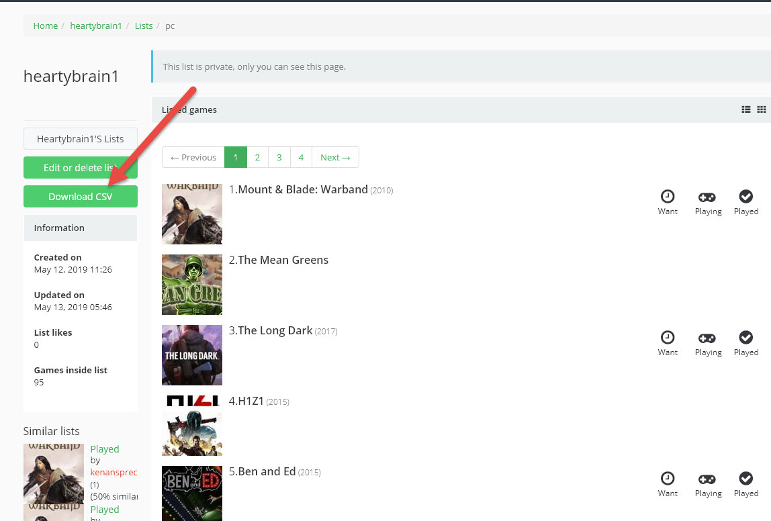Switch to list view layout icon
This screenshot has height=521, width=771.
click(746, 109)
